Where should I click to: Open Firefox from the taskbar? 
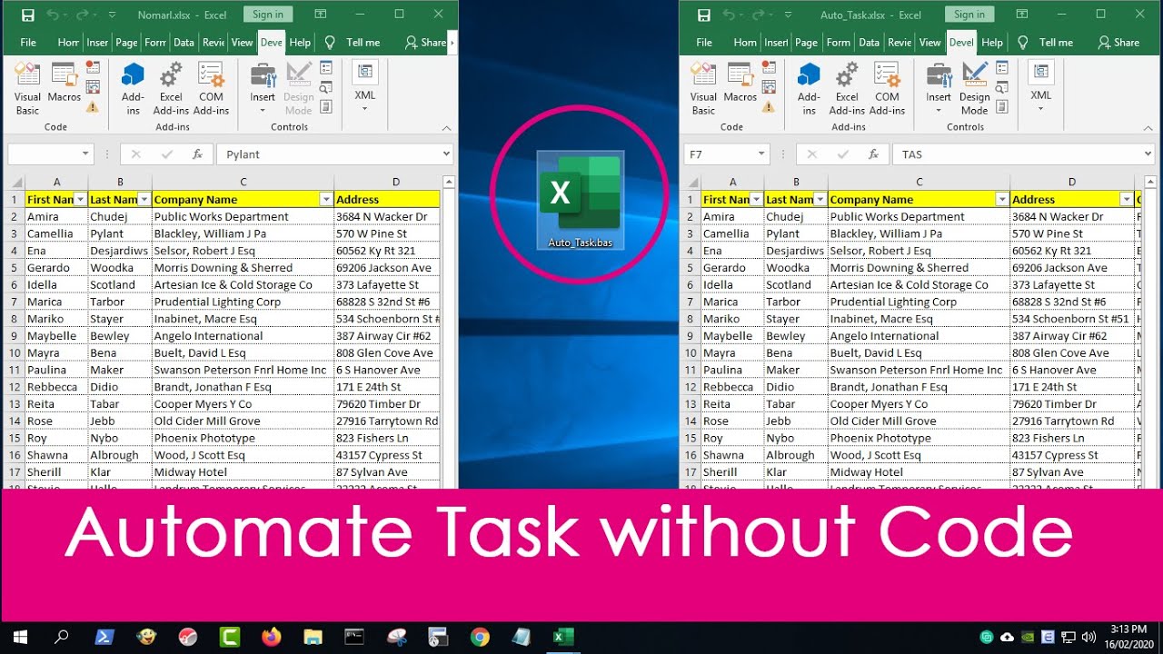pos(271,637)
